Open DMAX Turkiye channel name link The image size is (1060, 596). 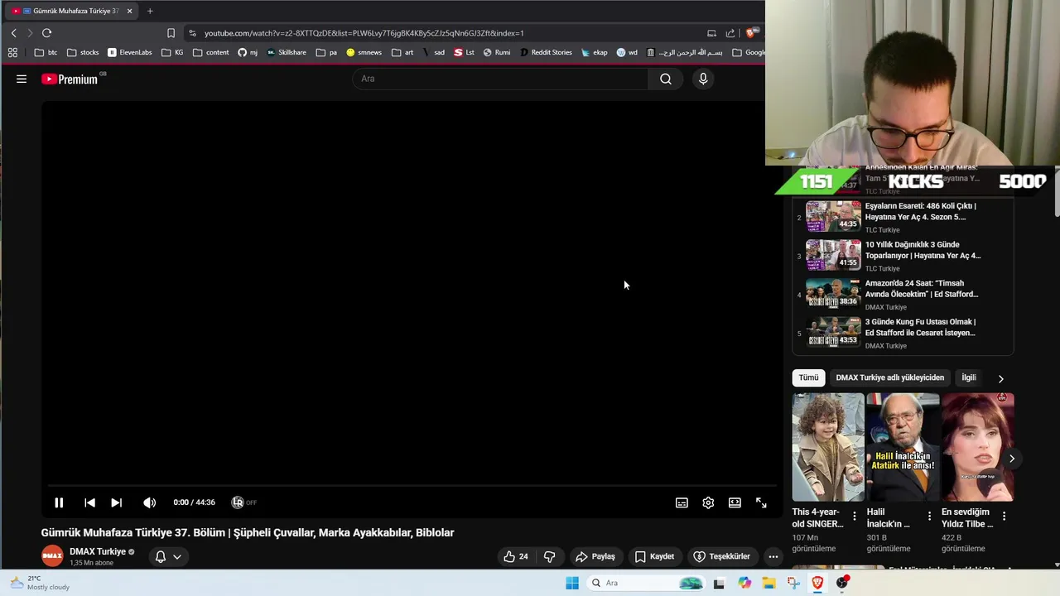[x=98, y=551]
